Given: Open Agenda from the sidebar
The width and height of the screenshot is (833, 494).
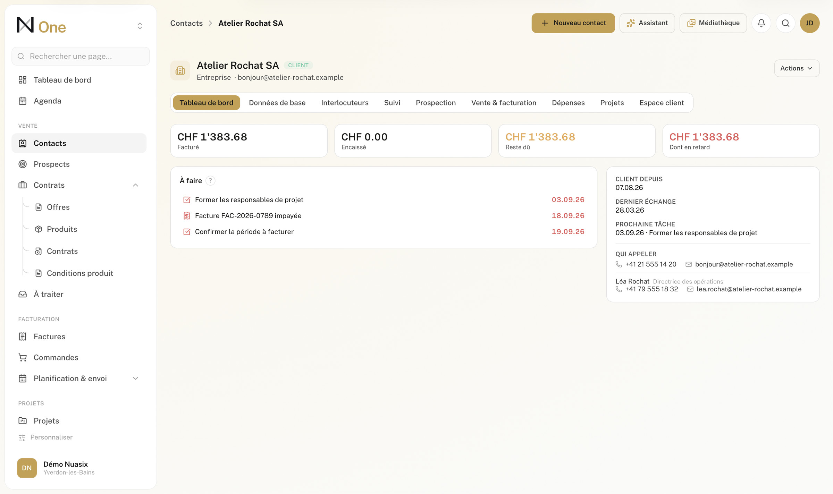Looking at the screenshot, I should [79, 101].
